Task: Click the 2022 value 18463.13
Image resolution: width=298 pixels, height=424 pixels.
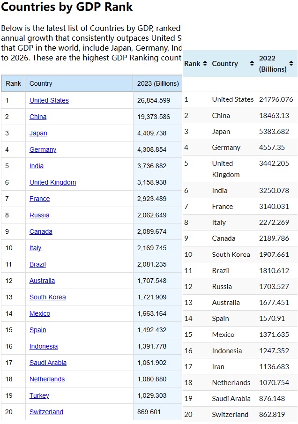Action: click(x=274, y=116)
